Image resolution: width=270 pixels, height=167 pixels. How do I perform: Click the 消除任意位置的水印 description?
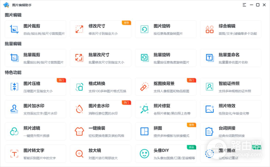point(103,114)
